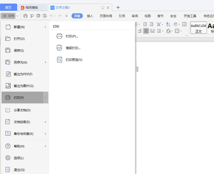
Task: Open the paragraph settings dialog launcher
Action: (x=187, y=36)
